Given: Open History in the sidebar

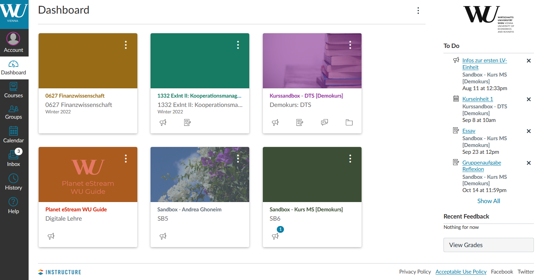Looking at the screenshot, I should pos(14,182).
